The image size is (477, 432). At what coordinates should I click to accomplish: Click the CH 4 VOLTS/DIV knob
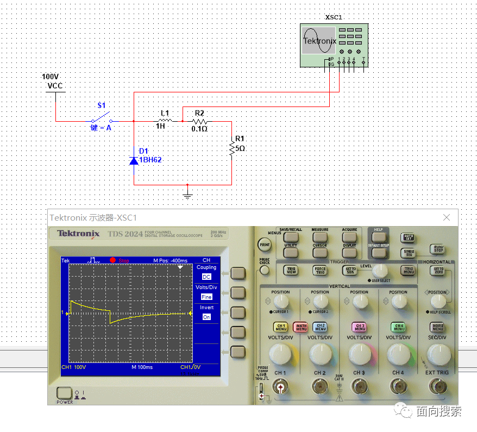(399, 354)
